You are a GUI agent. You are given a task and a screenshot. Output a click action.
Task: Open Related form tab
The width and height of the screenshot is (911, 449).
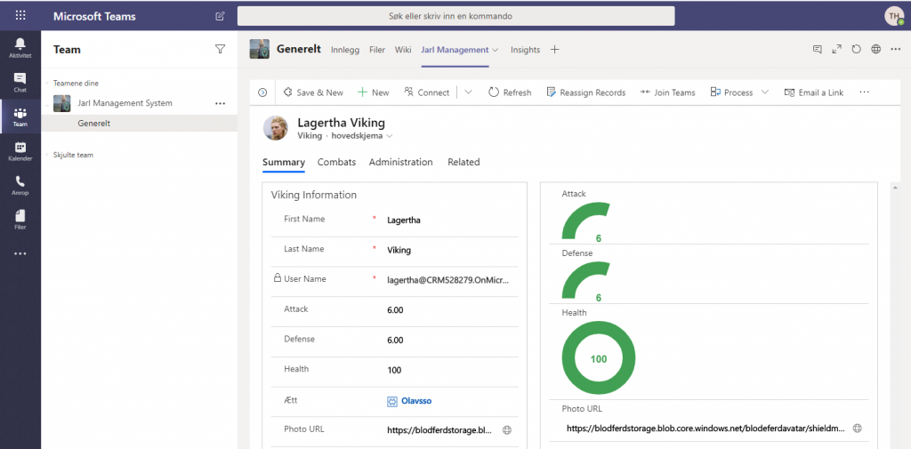tap(464, 163)
